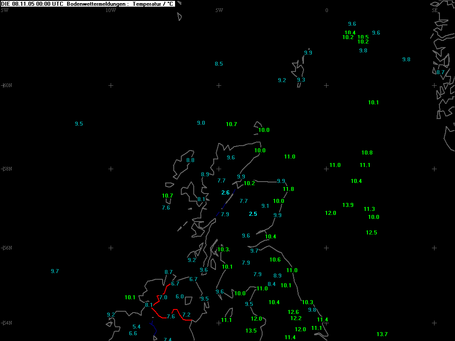
Task: Select the 13.9 temperature reading
Action: (x=348, y=205)
